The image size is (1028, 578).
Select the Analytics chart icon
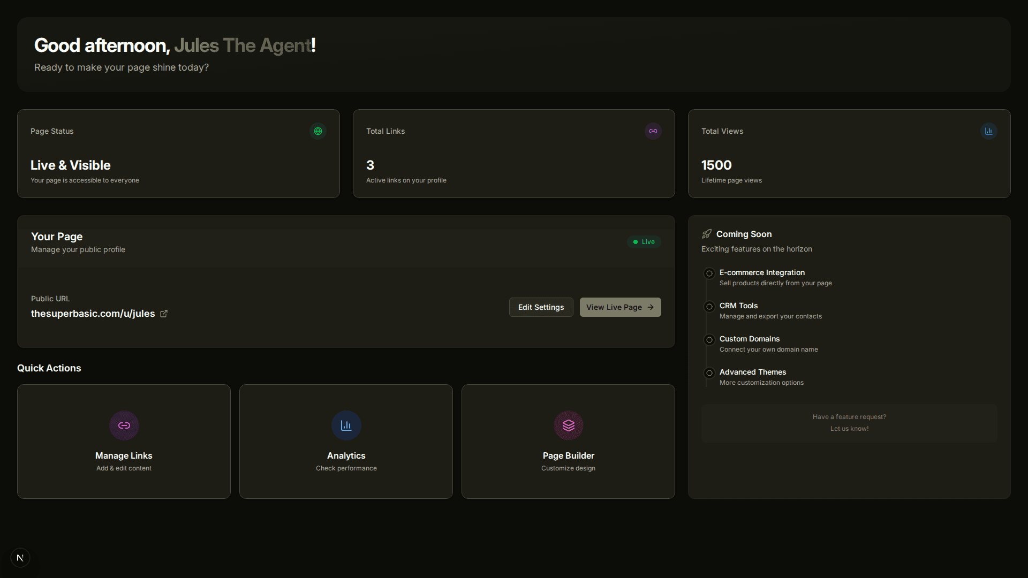[x=346, y=425]
